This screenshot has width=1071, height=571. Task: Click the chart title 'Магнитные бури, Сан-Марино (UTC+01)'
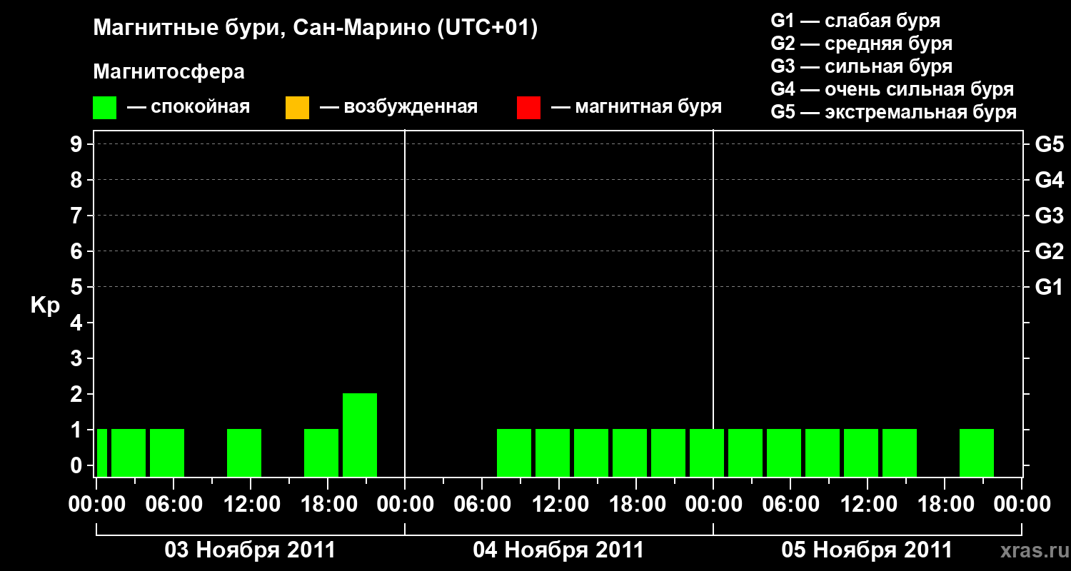[x=315, y=29]
